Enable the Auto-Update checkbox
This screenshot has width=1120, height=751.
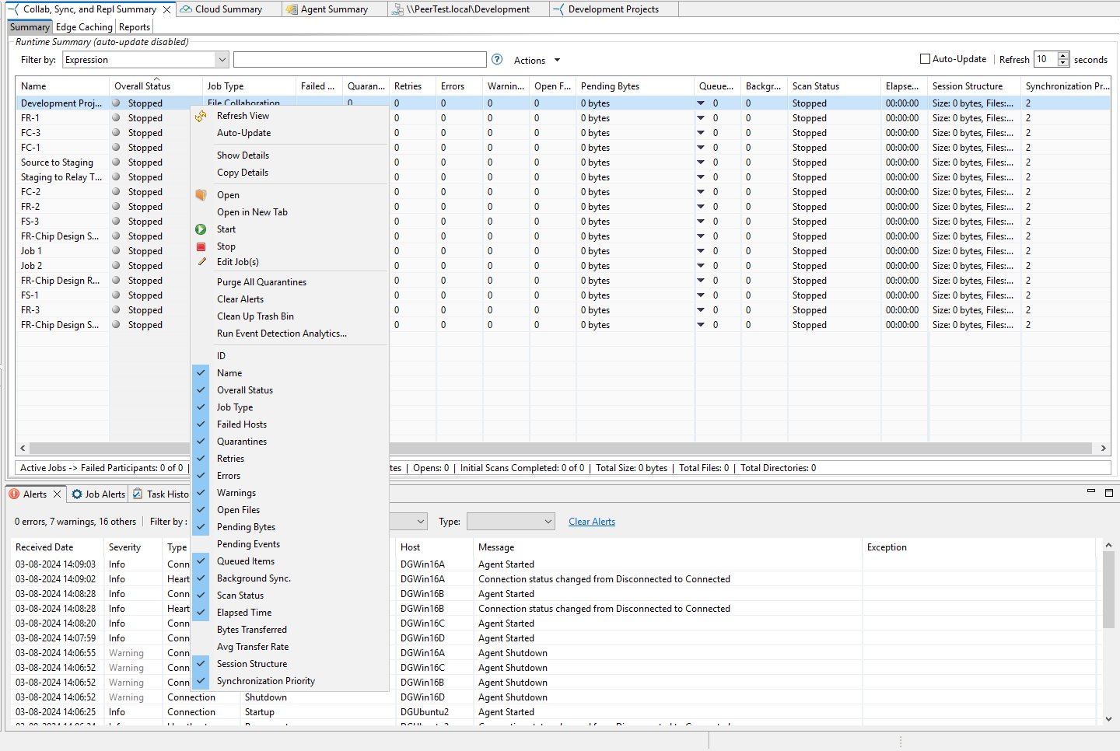point(925,59)
